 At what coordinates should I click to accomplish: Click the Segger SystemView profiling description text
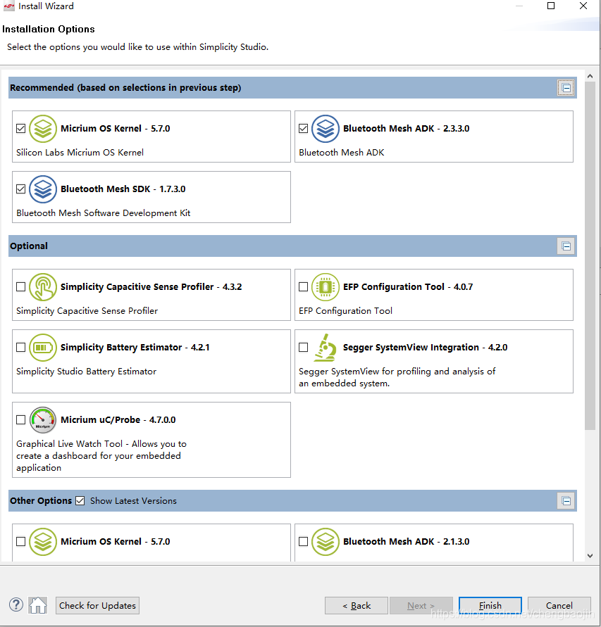(x=397, y=377)
